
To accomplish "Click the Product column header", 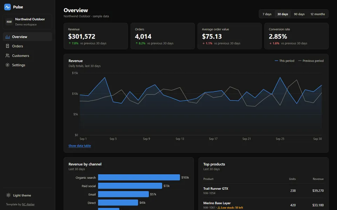I will 208,179.
